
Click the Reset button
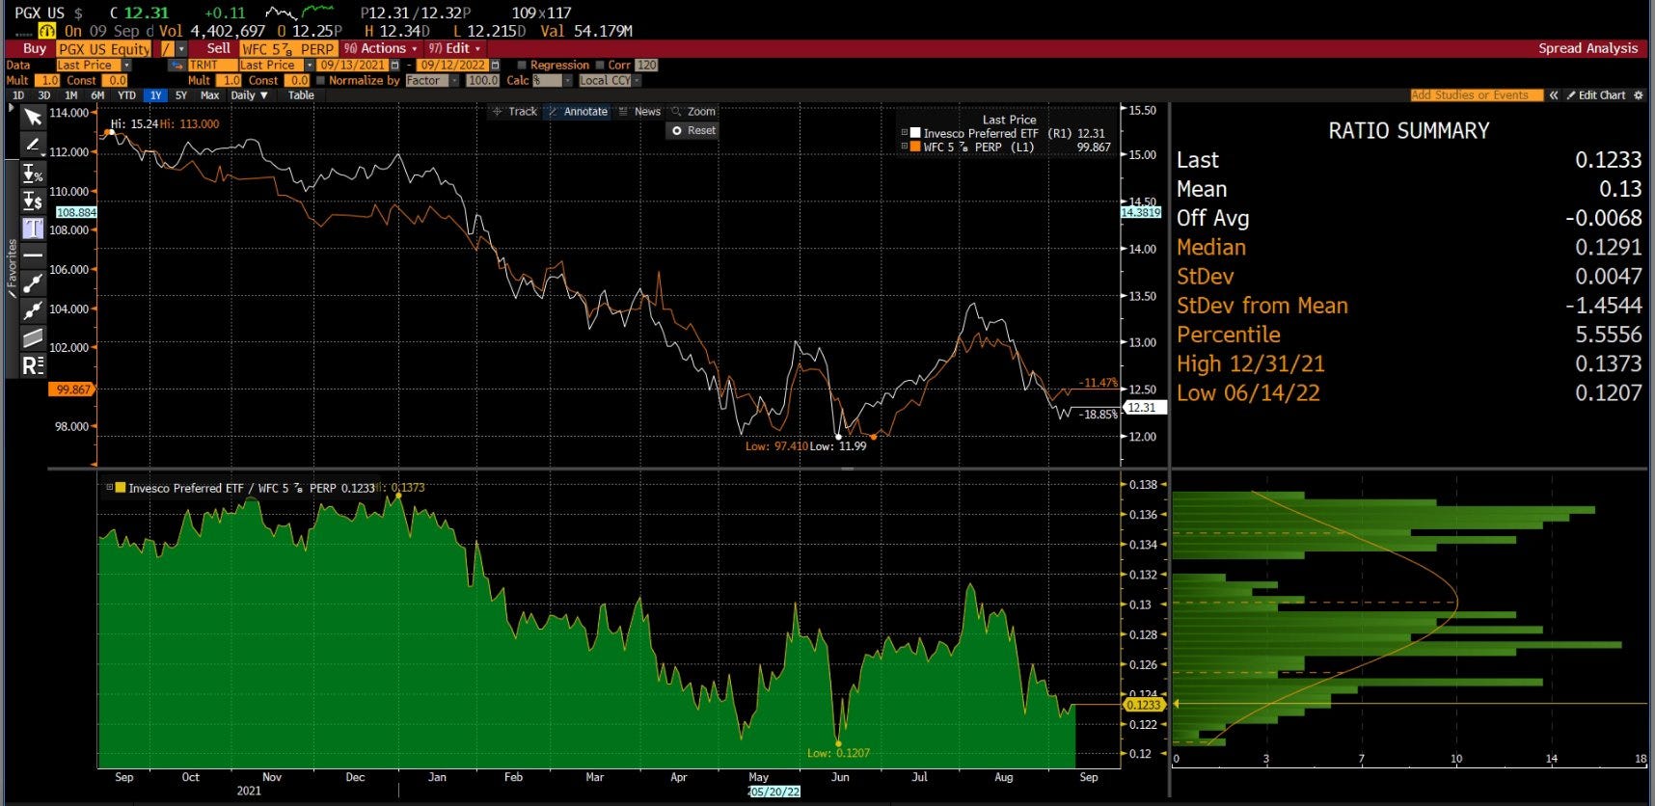693,130
